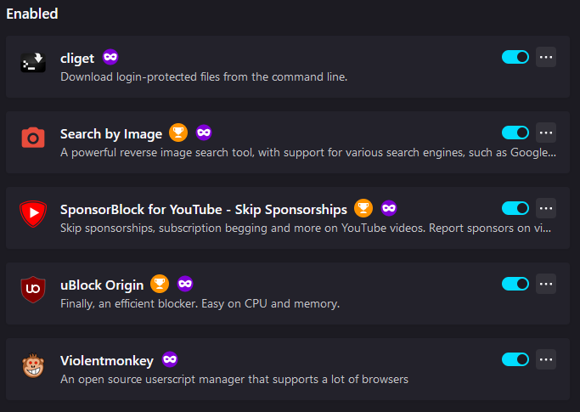Click the uBlock Origin shield icon
Viewport: 580px width, 412px height.
pos(33,290)
